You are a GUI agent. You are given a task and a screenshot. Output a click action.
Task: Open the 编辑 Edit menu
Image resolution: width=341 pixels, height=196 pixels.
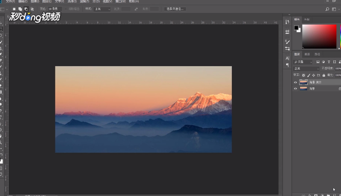coord(23,2)
